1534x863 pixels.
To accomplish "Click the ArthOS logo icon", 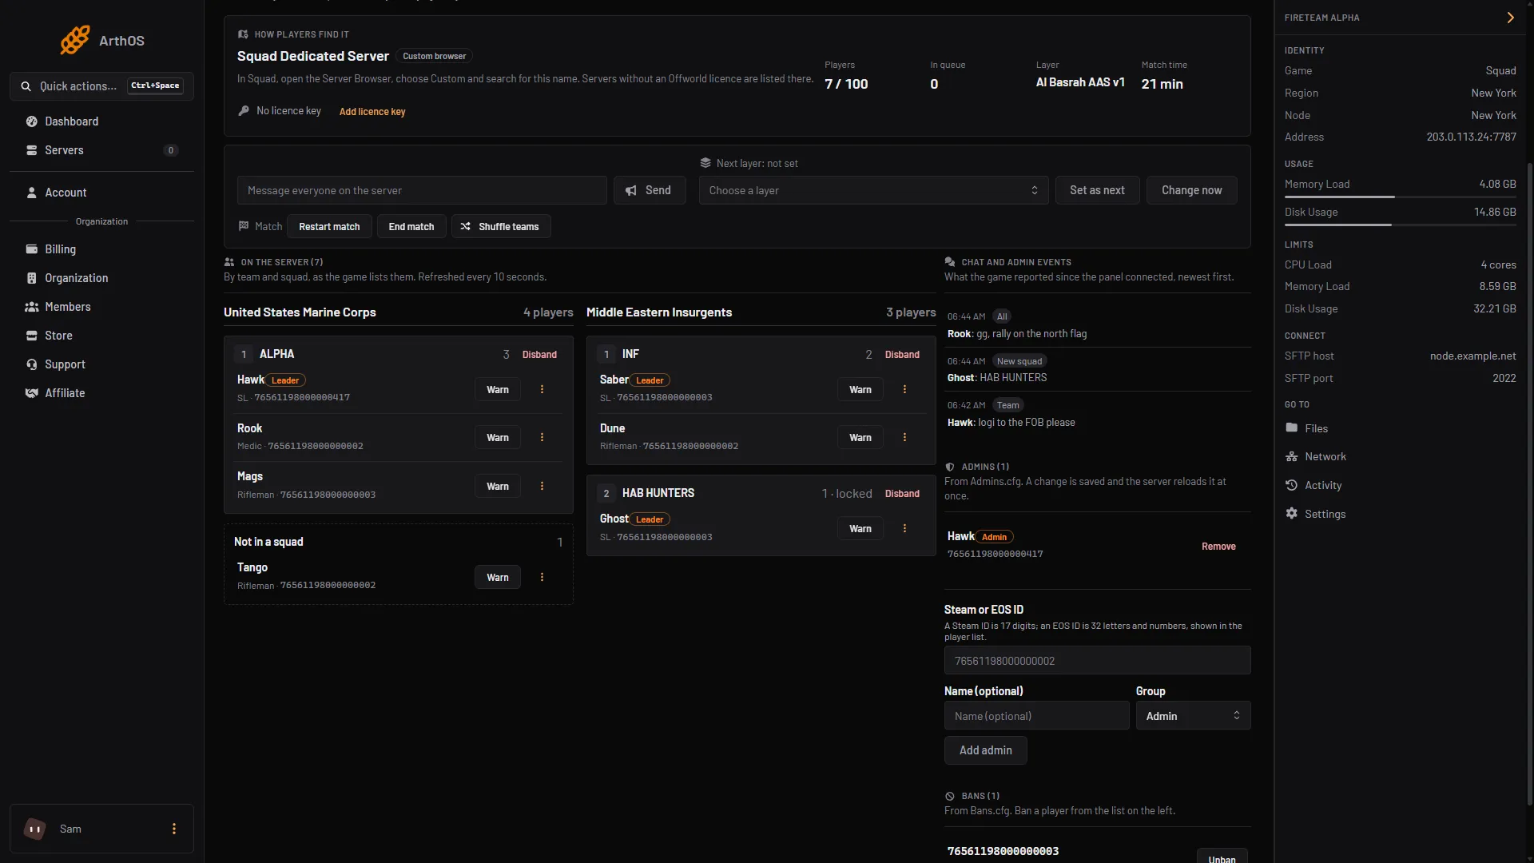I will [x=75, y=40].
